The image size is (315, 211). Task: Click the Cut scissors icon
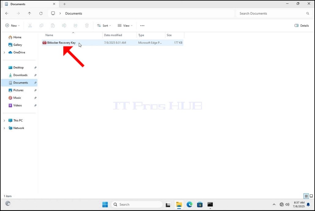pos(30,25)
